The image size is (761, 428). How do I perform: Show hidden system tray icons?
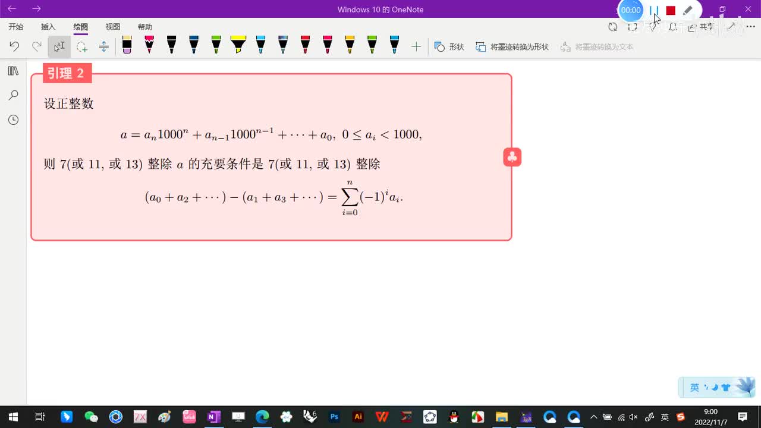coord(593,417)
